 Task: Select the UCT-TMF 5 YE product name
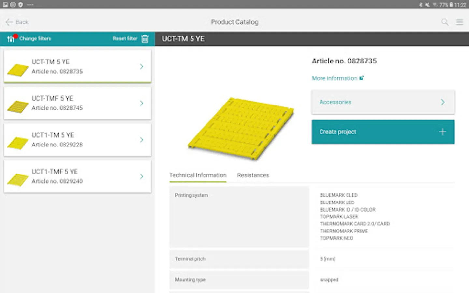point(52,98)
